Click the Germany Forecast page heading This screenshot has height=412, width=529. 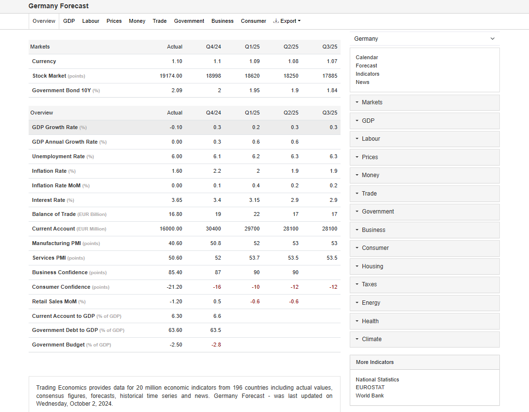[x=58, y=6]
